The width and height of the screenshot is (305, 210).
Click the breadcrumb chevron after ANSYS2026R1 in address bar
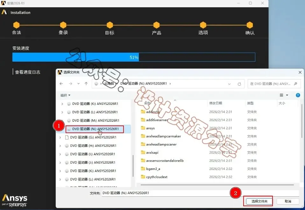170,84
